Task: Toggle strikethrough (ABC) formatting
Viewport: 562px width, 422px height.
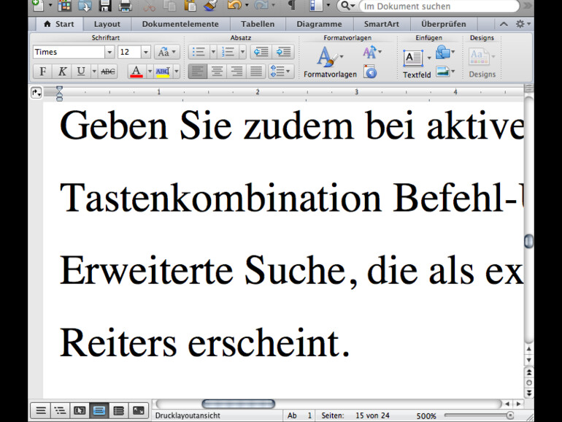Action: [108, 72]
